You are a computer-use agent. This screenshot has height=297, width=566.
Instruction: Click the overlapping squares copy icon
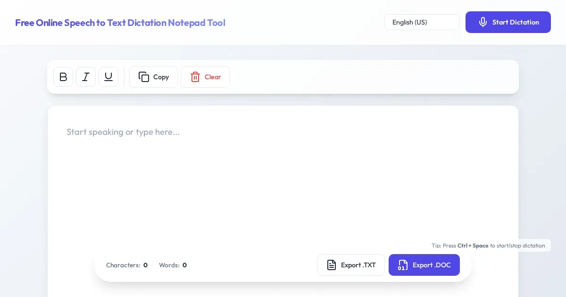(144, 77)
